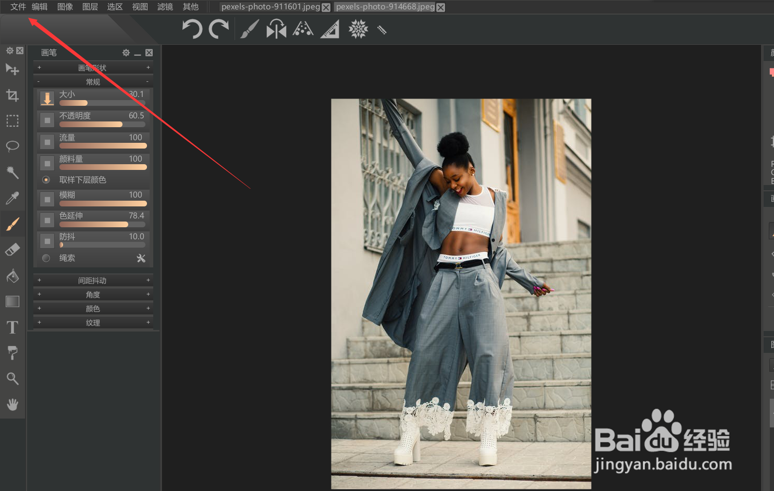Open toolbox gear settings icon
The width and height of the screenshot is (774, 491).
[9, 51]
